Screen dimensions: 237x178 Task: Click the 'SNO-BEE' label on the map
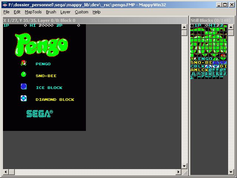point(46,76)
